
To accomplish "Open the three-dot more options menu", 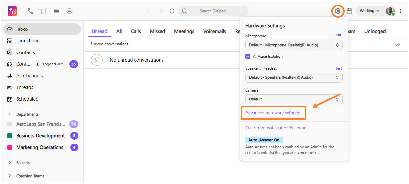I will 401,11.
